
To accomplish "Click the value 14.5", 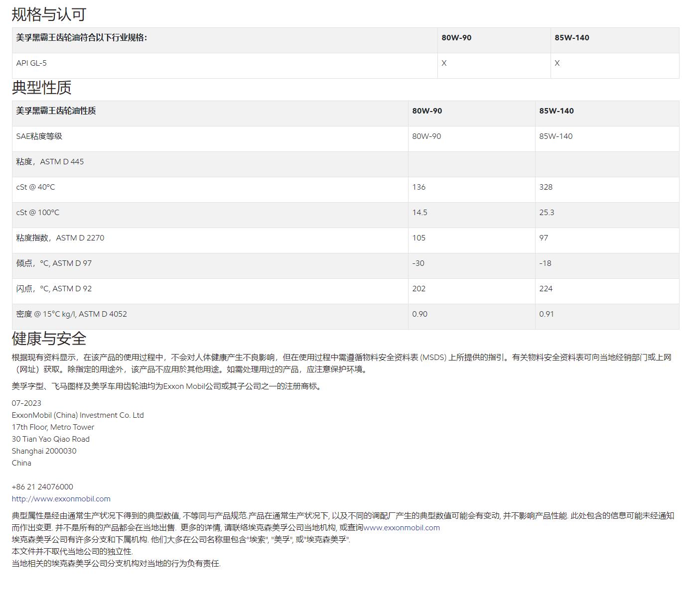I will (x=419, y=213).
